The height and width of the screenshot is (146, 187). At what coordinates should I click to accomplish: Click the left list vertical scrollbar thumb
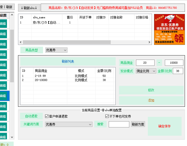tap(12, 56)
